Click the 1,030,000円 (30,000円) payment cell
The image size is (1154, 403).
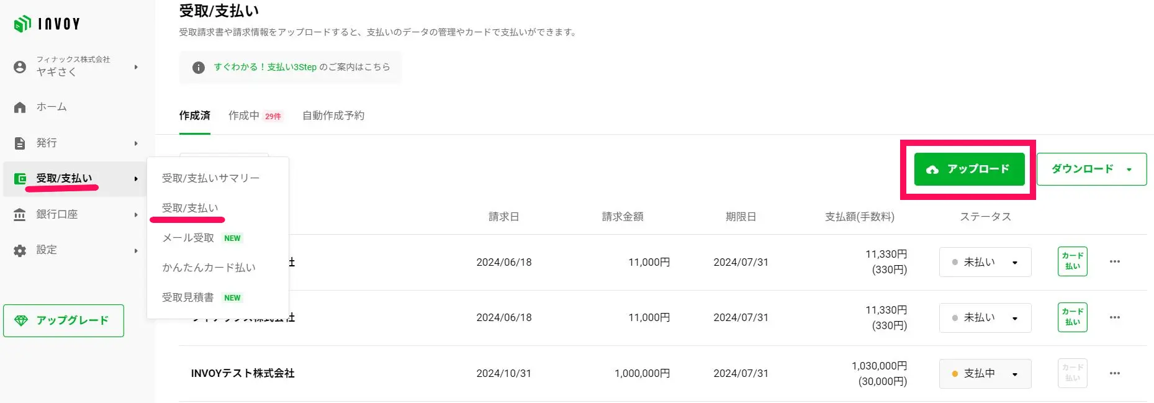[879, 373]
